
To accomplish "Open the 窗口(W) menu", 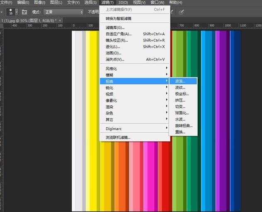I will (157, 2).
